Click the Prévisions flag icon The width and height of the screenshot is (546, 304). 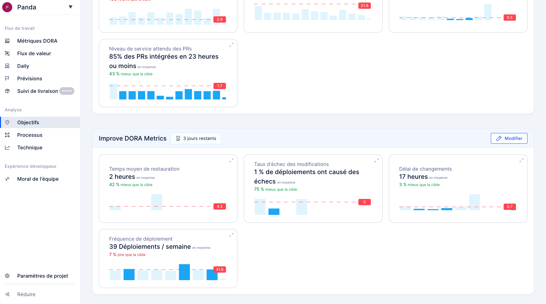[8, 78]
